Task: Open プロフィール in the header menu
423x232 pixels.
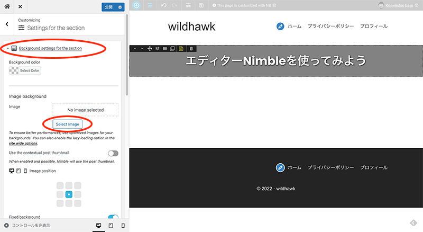Action: click(x=374, y=26)
